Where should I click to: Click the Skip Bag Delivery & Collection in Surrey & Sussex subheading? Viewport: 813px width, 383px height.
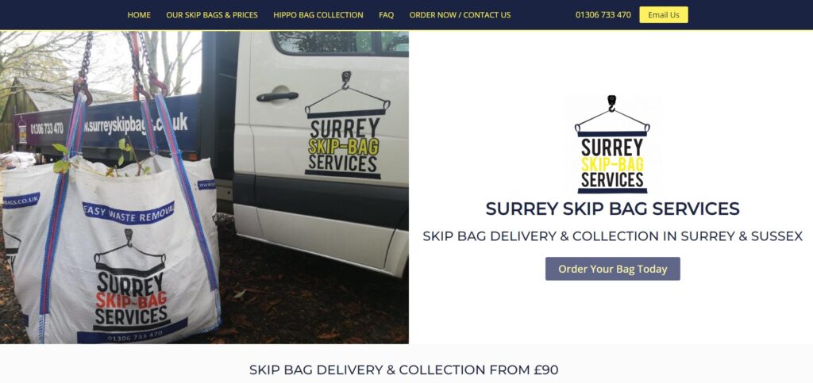point(612,236)
